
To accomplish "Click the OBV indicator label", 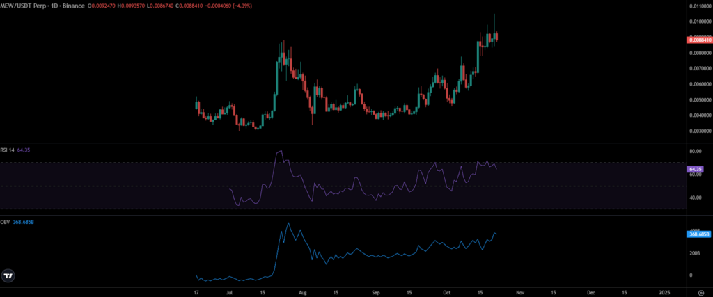I will [x=6, y=222].
